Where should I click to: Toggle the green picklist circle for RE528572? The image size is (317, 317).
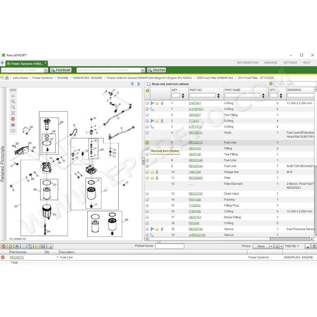point(147,143)
